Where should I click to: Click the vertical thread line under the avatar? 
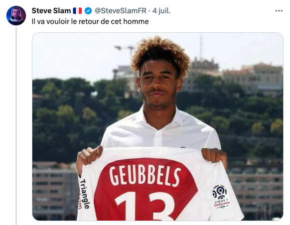[x=16, y=126]
